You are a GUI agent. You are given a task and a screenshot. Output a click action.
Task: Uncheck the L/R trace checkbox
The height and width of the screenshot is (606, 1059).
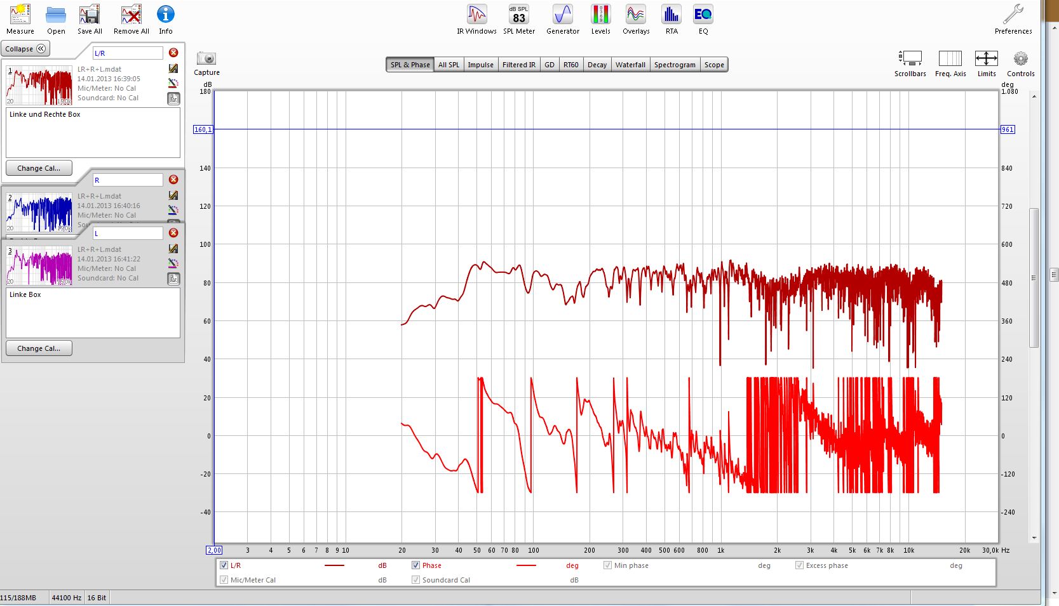pos(224,565)
